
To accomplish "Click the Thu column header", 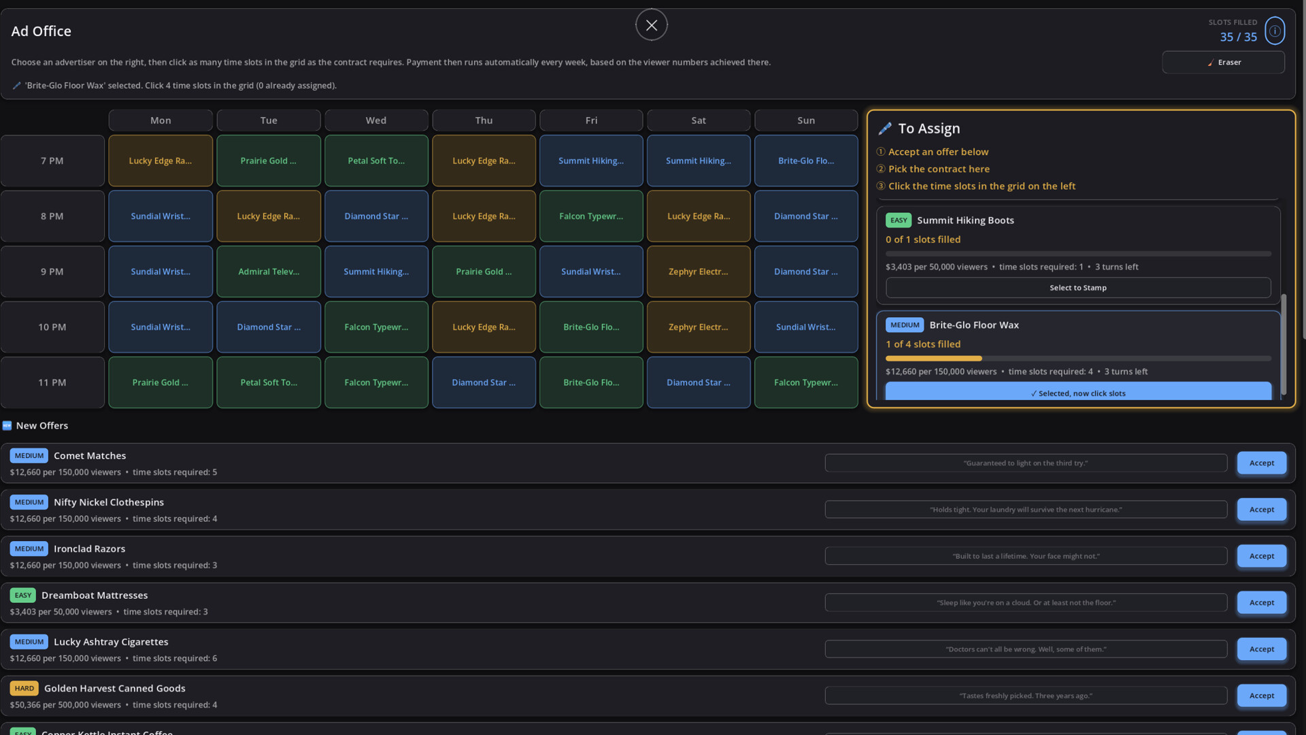I will click(484, 120).
